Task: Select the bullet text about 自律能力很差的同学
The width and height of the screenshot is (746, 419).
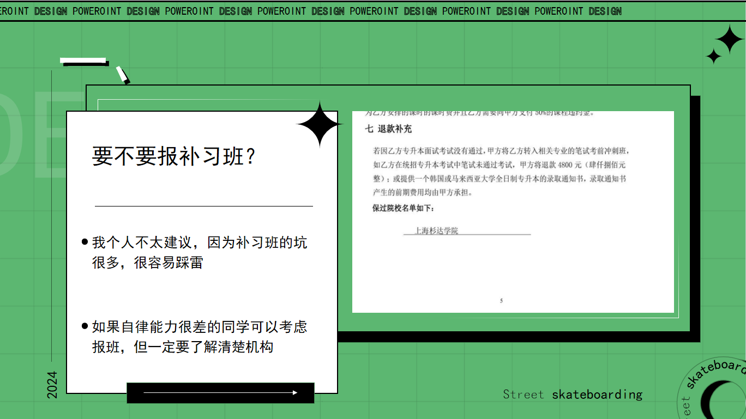Action: (200, 337)
